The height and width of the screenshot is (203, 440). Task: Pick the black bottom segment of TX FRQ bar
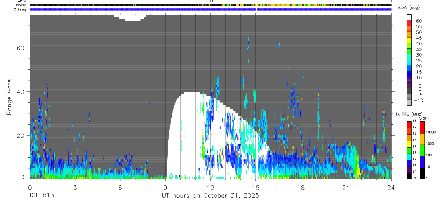click(409, 176)
